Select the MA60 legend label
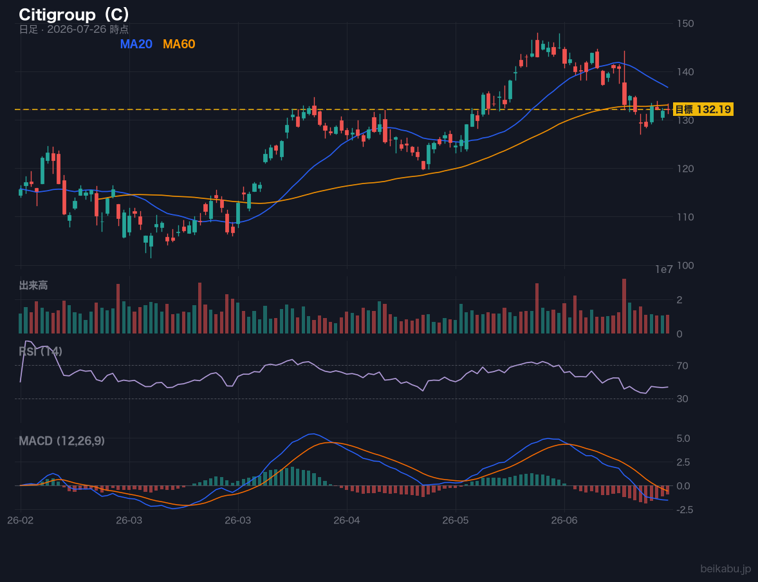 click(x=179, y=44)
